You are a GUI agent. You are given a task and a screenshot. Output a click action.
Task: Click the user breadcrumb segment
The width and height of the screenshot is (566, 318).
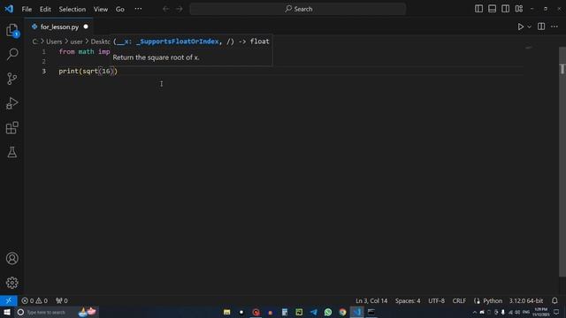click(77, 42)
